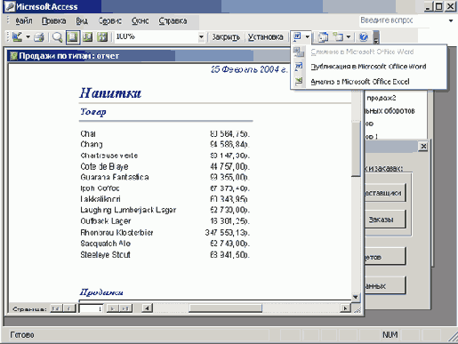Click the horizontal scrollbar thumb in report
The height and width of the screenshot is (344, 458).
pyautogui.click(x=225, y=308)
